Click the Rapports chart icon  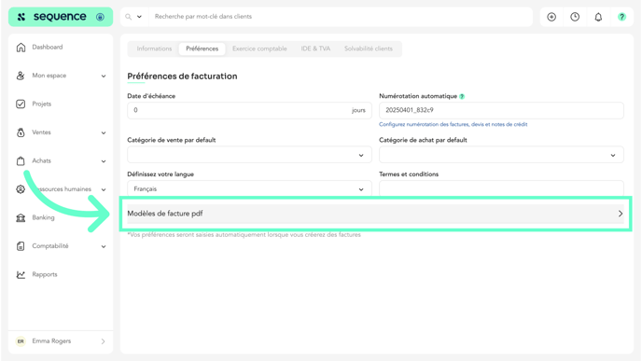click(x=21, y=274)
